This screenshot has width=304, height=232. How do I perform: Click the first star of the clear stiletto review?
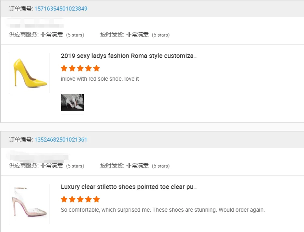click(64, 199)
